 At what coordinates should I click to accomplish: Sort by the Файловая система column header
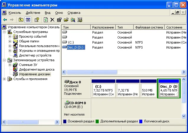tap(149, 27)
